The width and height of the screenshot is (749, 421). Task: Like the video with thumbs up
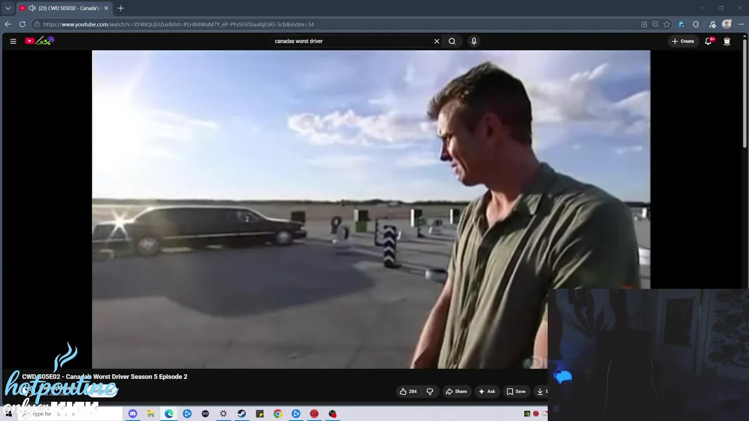408,391
